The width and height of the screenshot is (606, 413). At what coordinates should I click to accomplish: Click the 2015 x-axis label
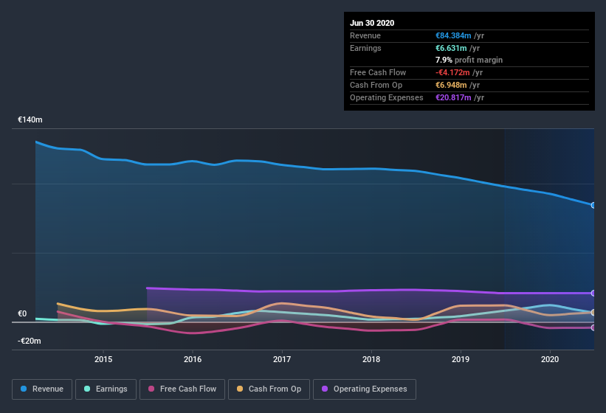click(x=103, y=359)
